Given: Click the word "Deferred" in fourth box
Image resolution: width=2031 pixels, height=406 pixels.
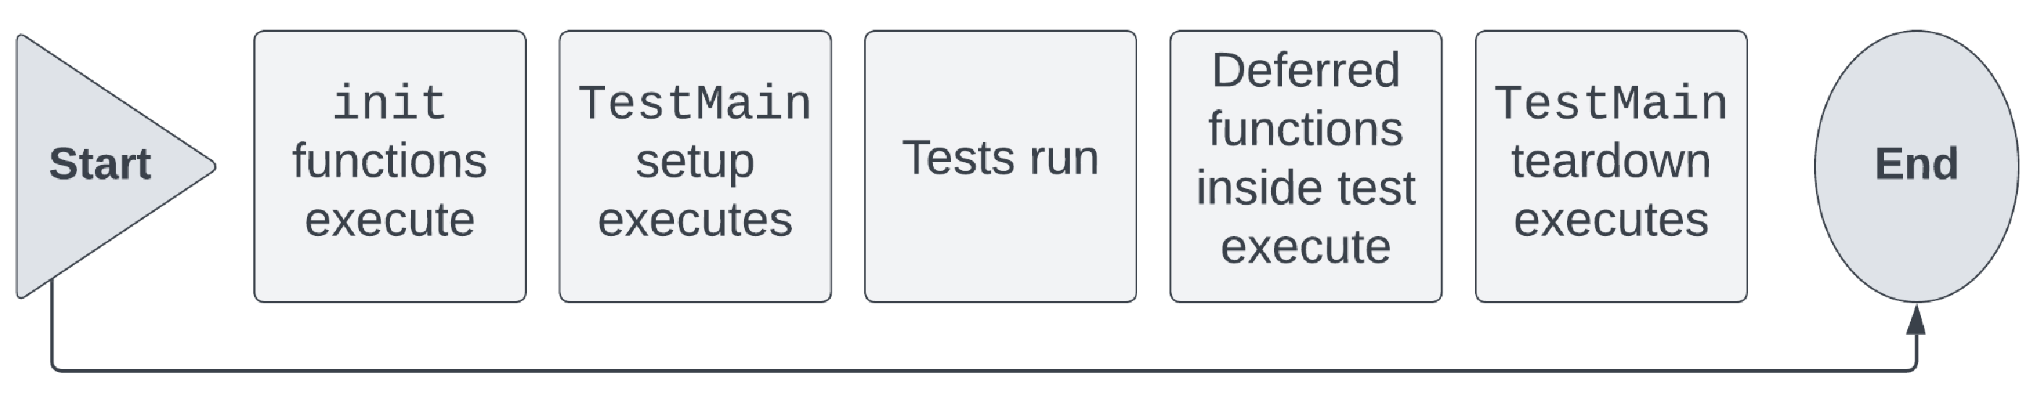Looking at the screenshot, I should click(1306, 70).
